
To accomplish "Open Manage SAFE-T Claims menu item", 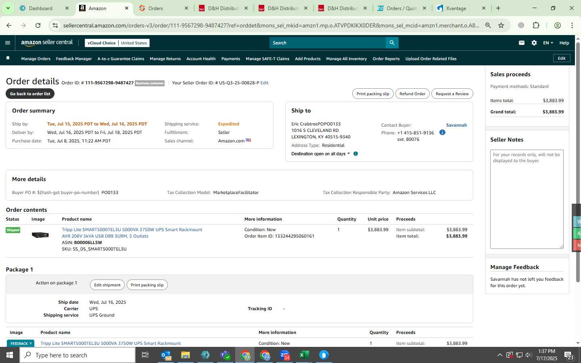I will (x=268, y=58).
